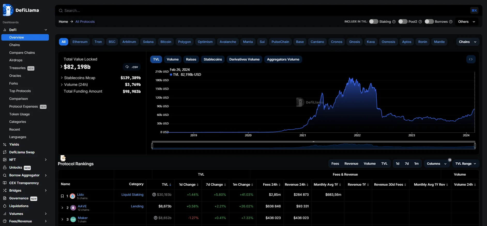Select the 1m interval button

click(x=416, y=164)
